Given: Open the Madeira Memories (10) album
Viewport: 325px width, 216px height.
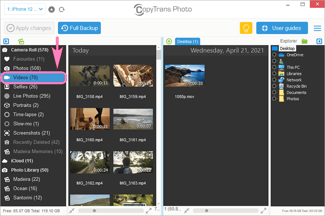Looking at the screenshot, I should tap(33, 151).
